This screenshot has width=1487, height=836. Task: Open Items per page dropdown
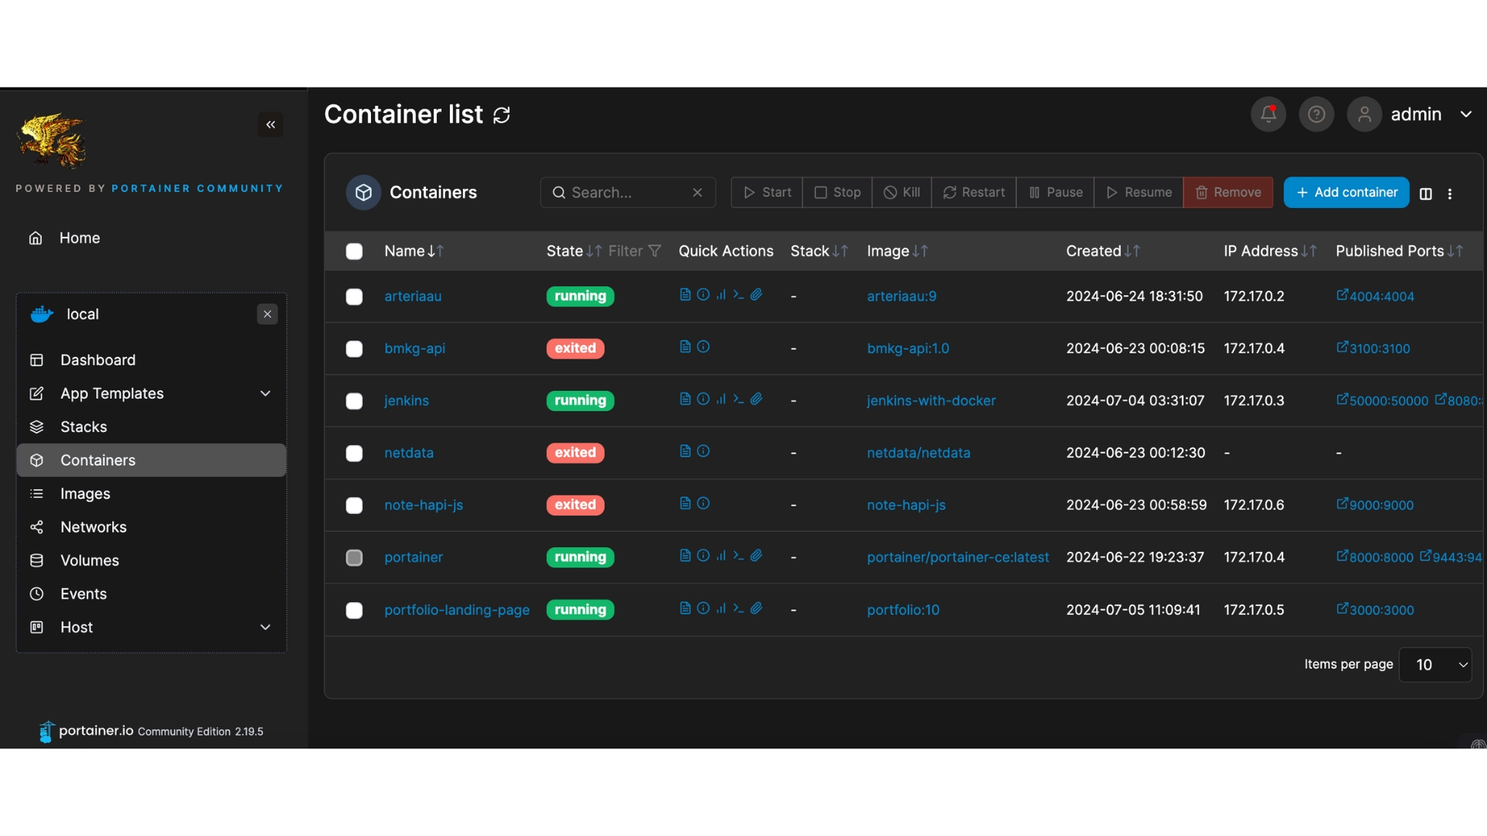(x=1435, y=665)
